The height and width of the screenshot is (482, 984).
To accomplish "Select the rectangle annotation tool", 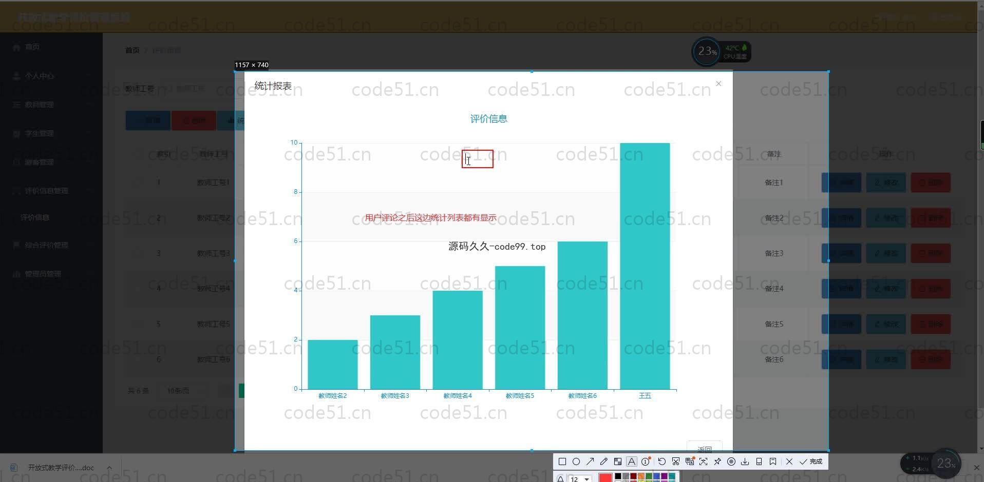I will point(562,461).
